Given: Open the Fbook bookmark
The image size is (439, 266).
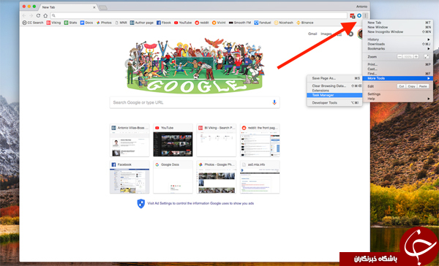Looking at the screenshot, I should coord(164,23).
